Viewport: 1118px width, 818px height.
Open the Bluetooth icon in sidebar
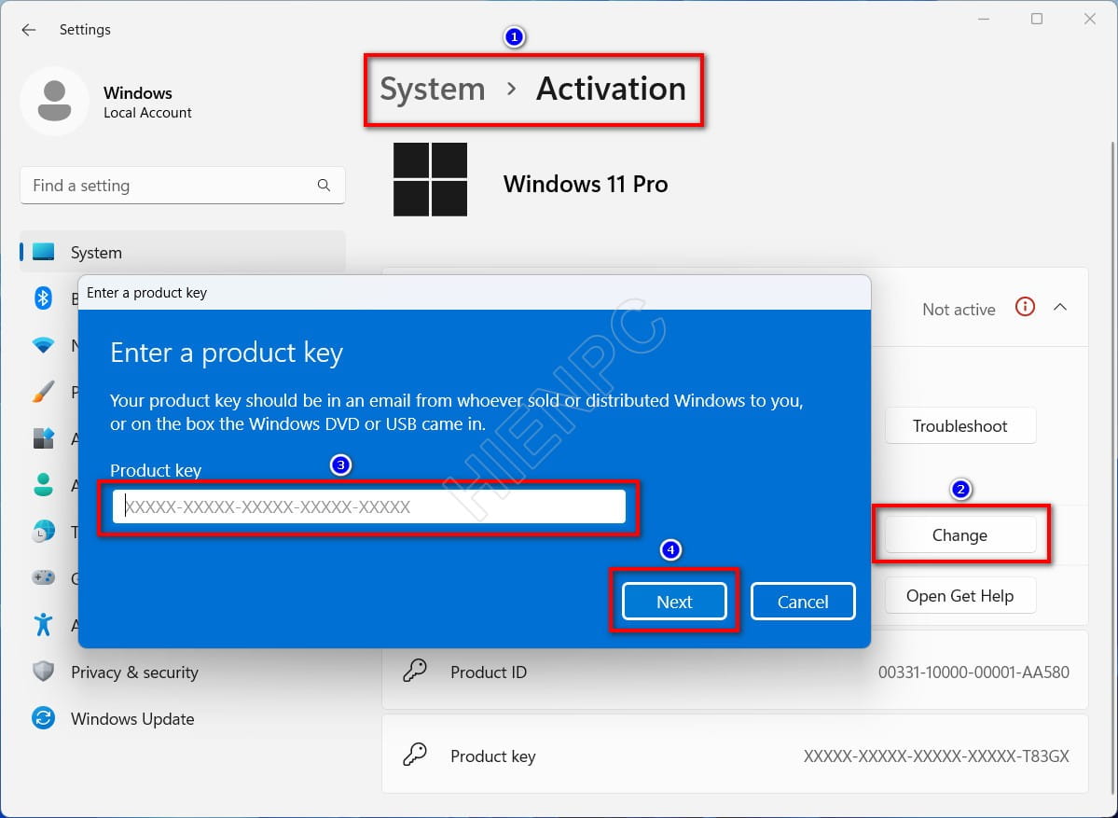click(x=44, y=298)
